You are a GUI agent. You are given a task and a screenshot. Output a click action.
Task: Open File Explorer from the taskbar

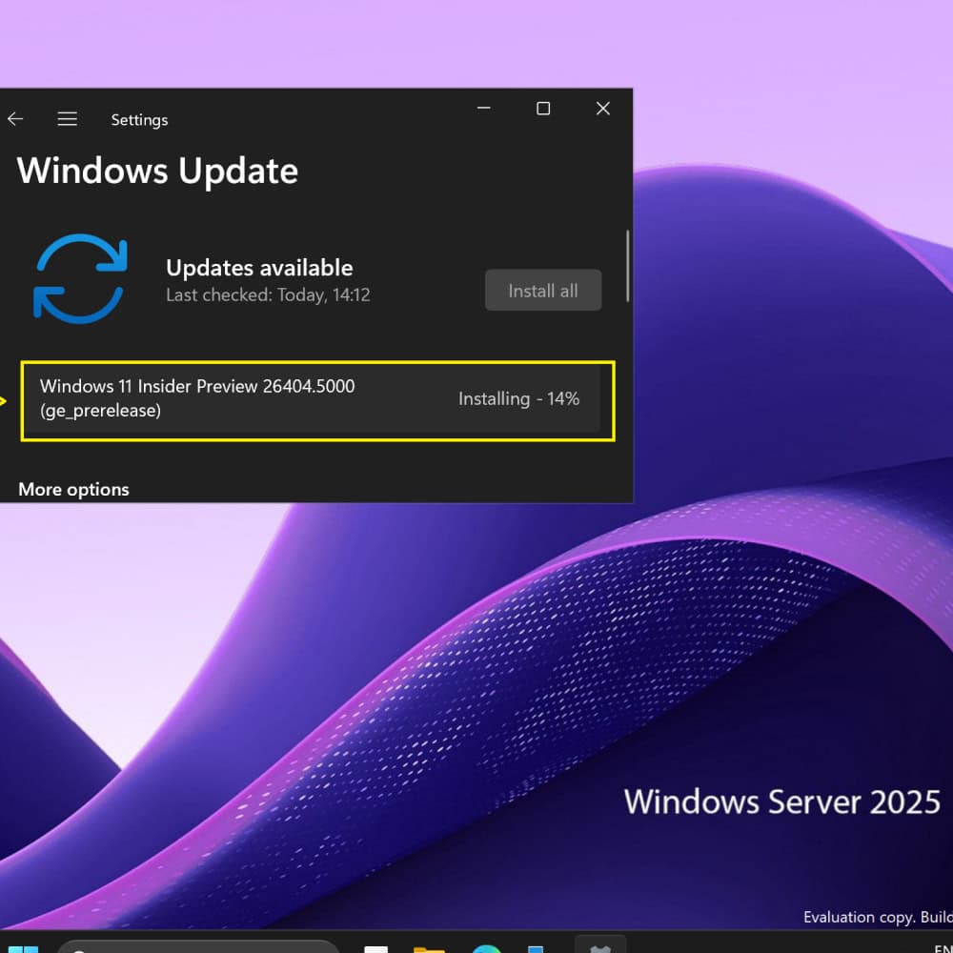(x=429, y=949)
